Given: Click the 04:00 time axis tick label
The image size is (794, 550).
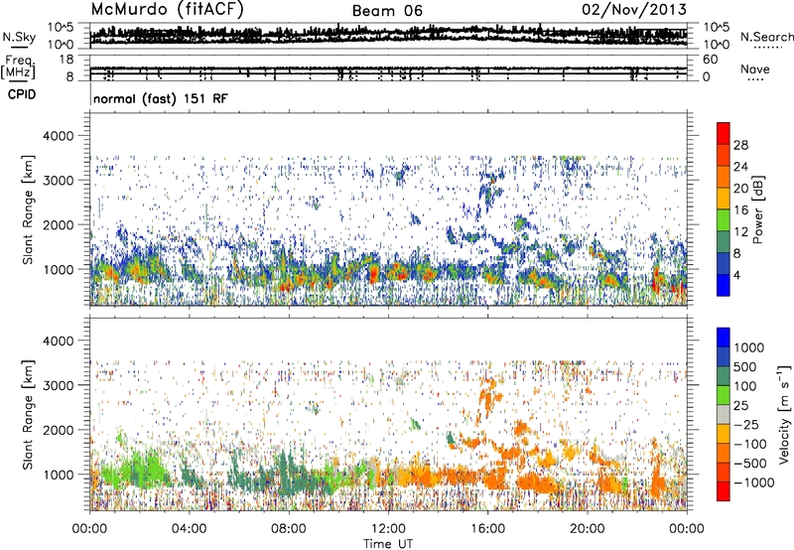Looking at the screenshot, I should (x=189, y=529).
